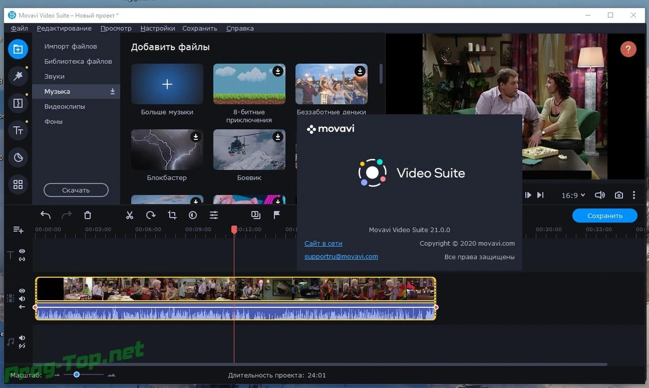Open the Сохранить menu in menu bar

coord(200,28)
